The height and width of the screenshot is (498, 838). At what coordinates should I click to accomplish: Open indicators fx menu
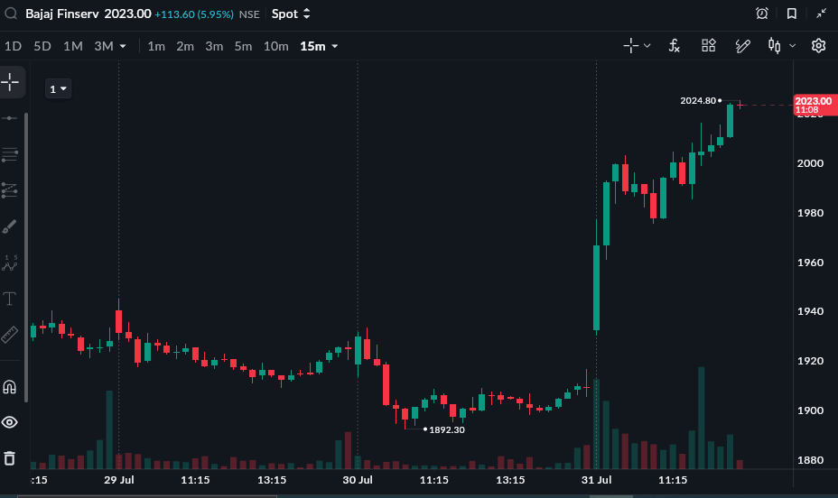click(675, 46)
